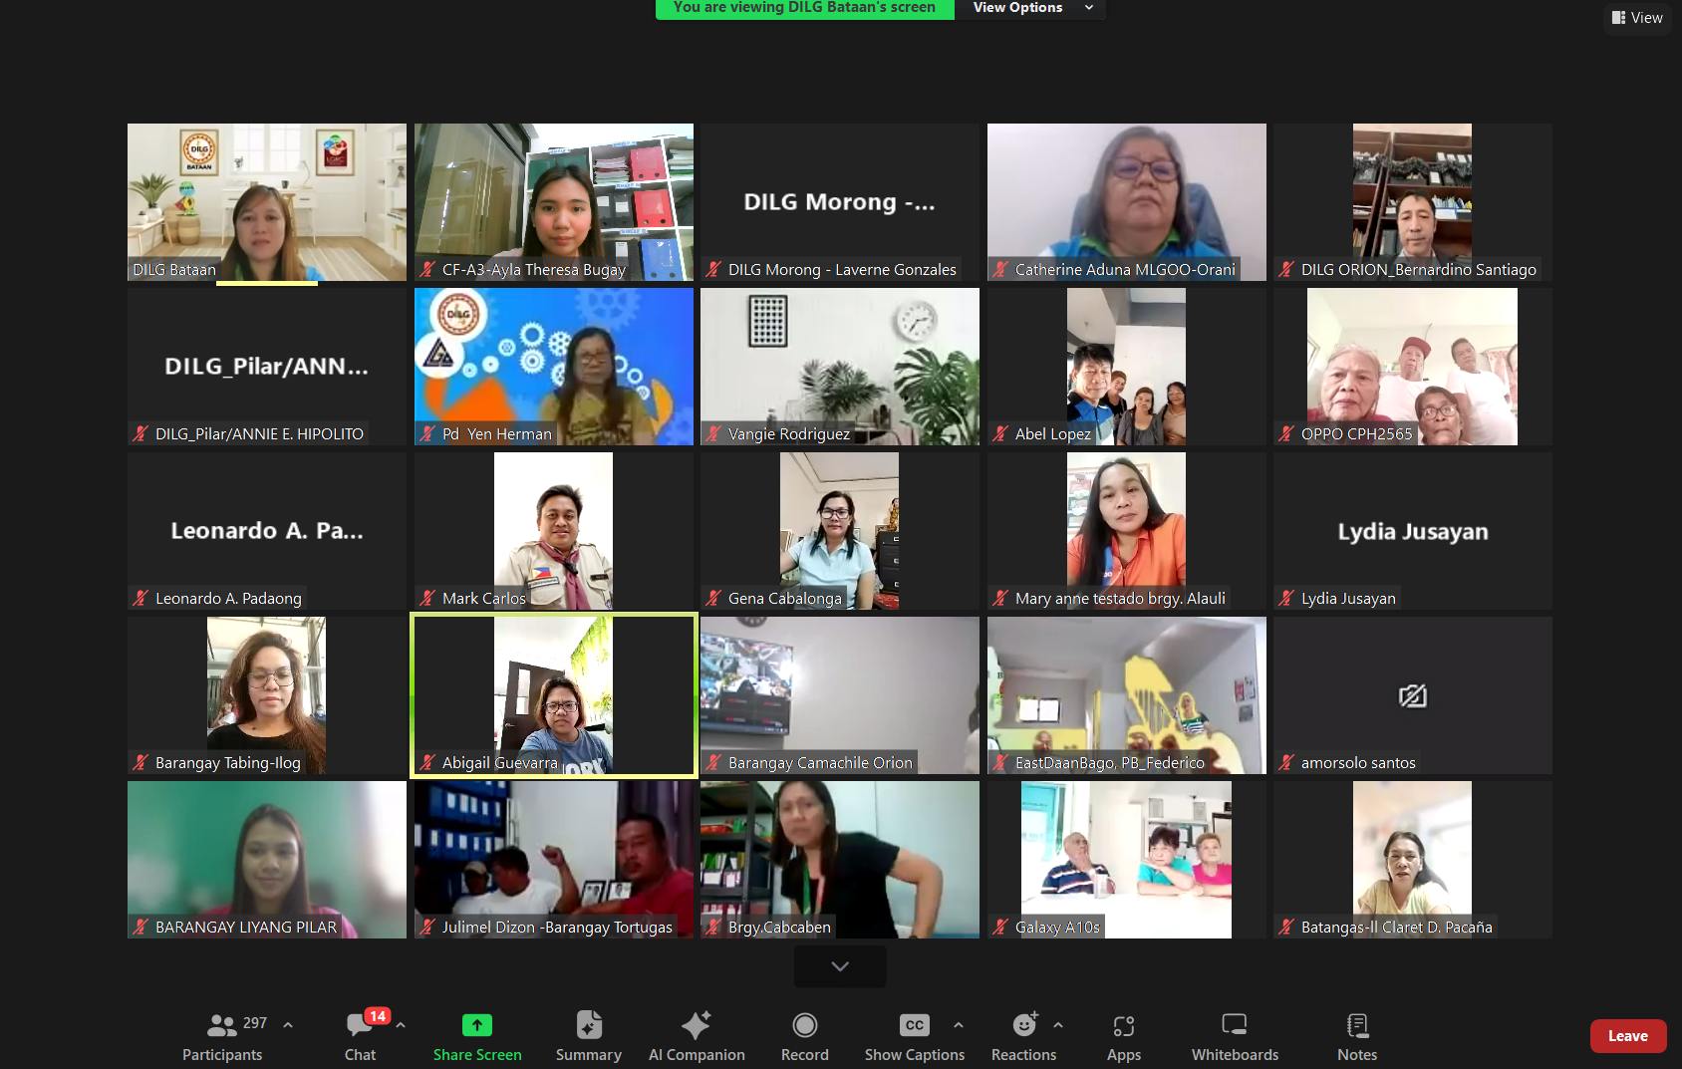Click the camera-off icon on amorsolo santos tile
The width and height of the screenshot is (1682, 1069).
pos(1413,695)
